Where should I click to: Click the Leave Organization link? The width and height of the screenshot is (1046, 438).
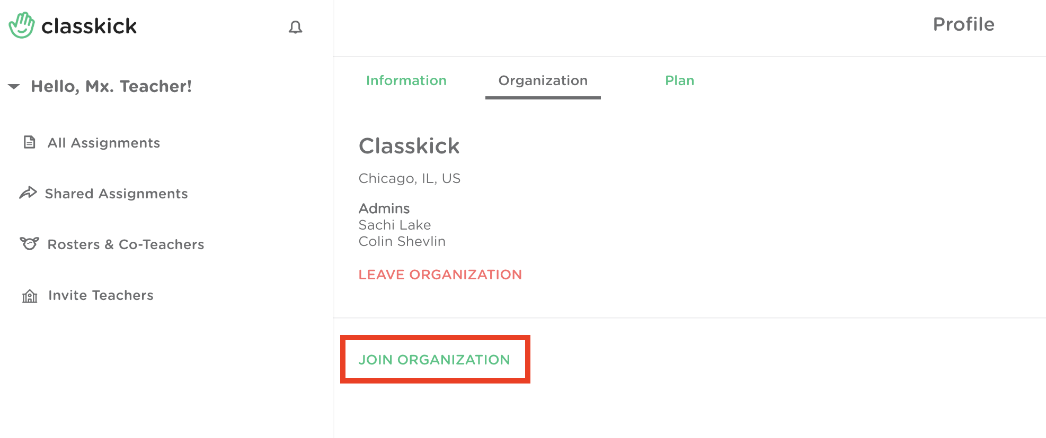pos(440,275)
